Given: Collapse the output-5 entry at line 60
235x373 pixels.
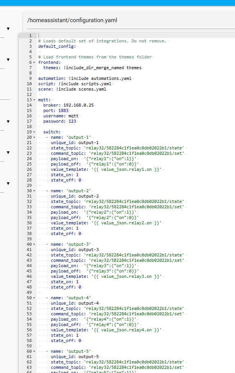Looking at the screenshot, I should click(x=34, y=351).
